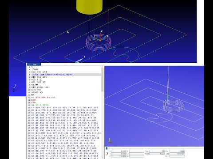Click the editor scrollbar down arrow
This screenshot has height=159, width=213.
coord(102,158)
